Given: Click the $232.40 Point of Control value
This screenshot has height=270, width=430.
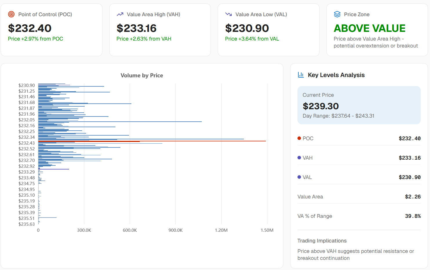Looking at the screenshot, I should [x=30, y=28].
